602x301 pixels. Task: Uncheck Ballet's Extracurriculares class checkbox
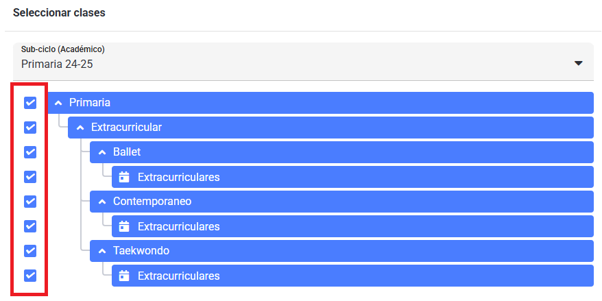[x=30, y=177]
